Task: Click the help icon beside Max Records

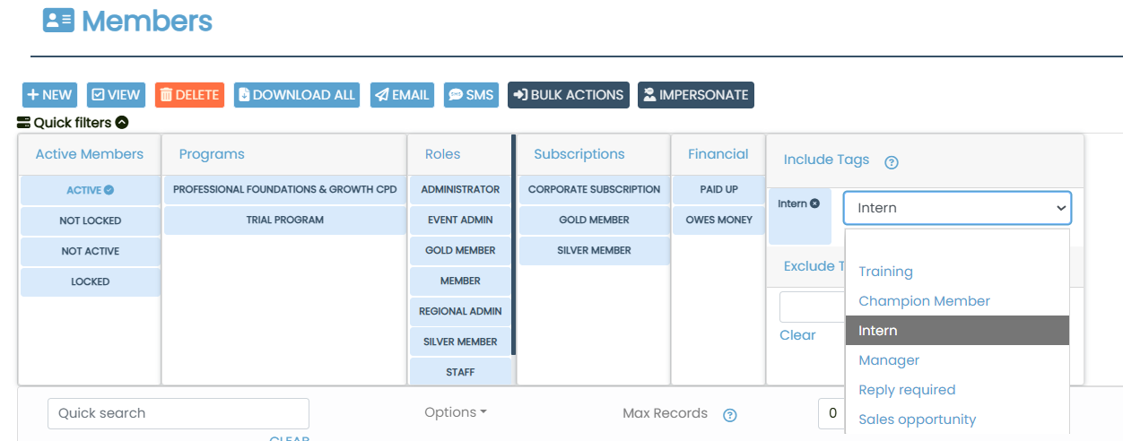Action: (x=730, y=415)
